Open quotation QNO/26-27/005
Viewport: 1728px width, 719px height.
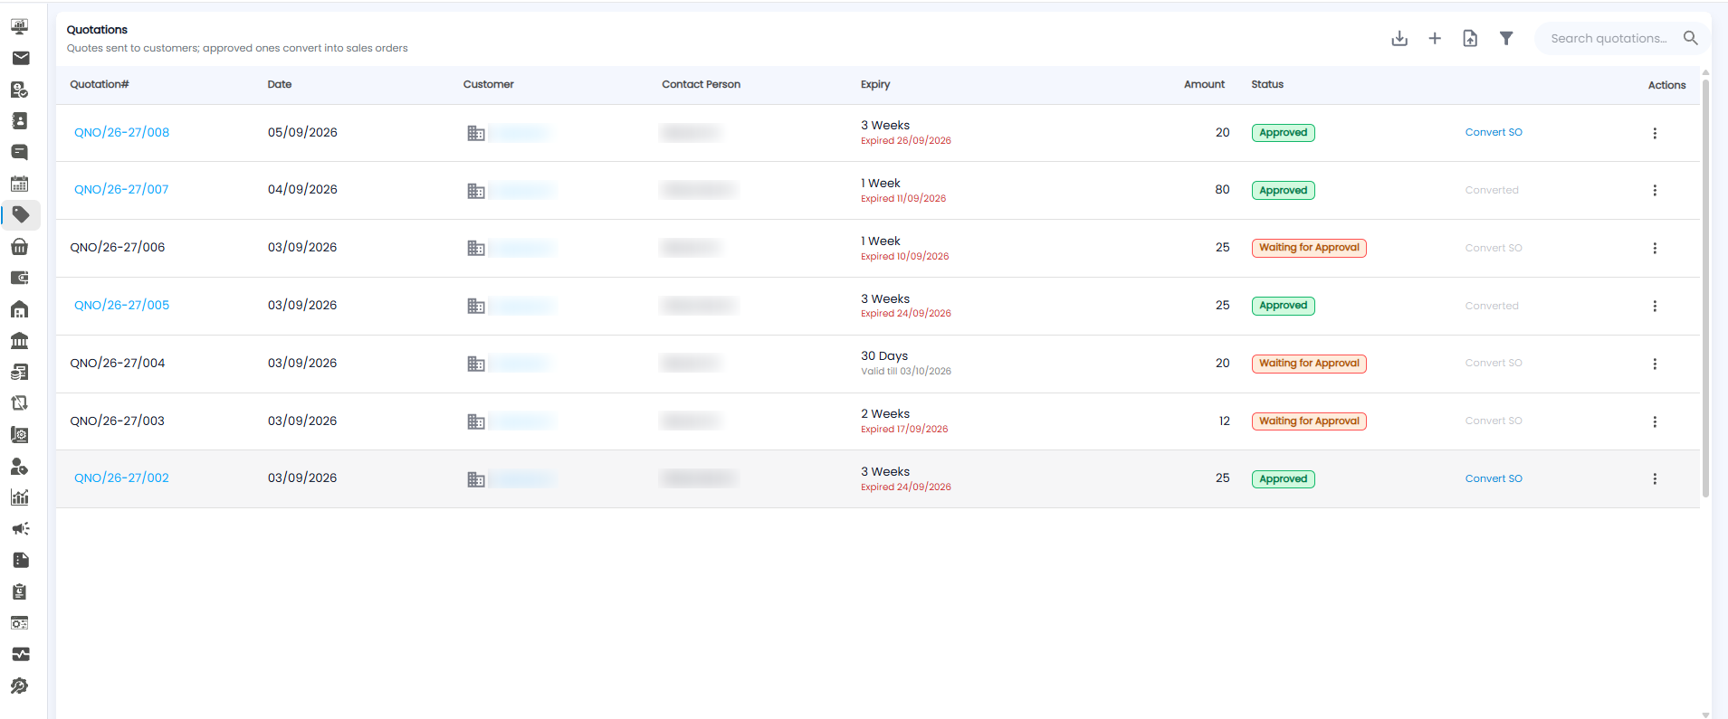point(121,305)
